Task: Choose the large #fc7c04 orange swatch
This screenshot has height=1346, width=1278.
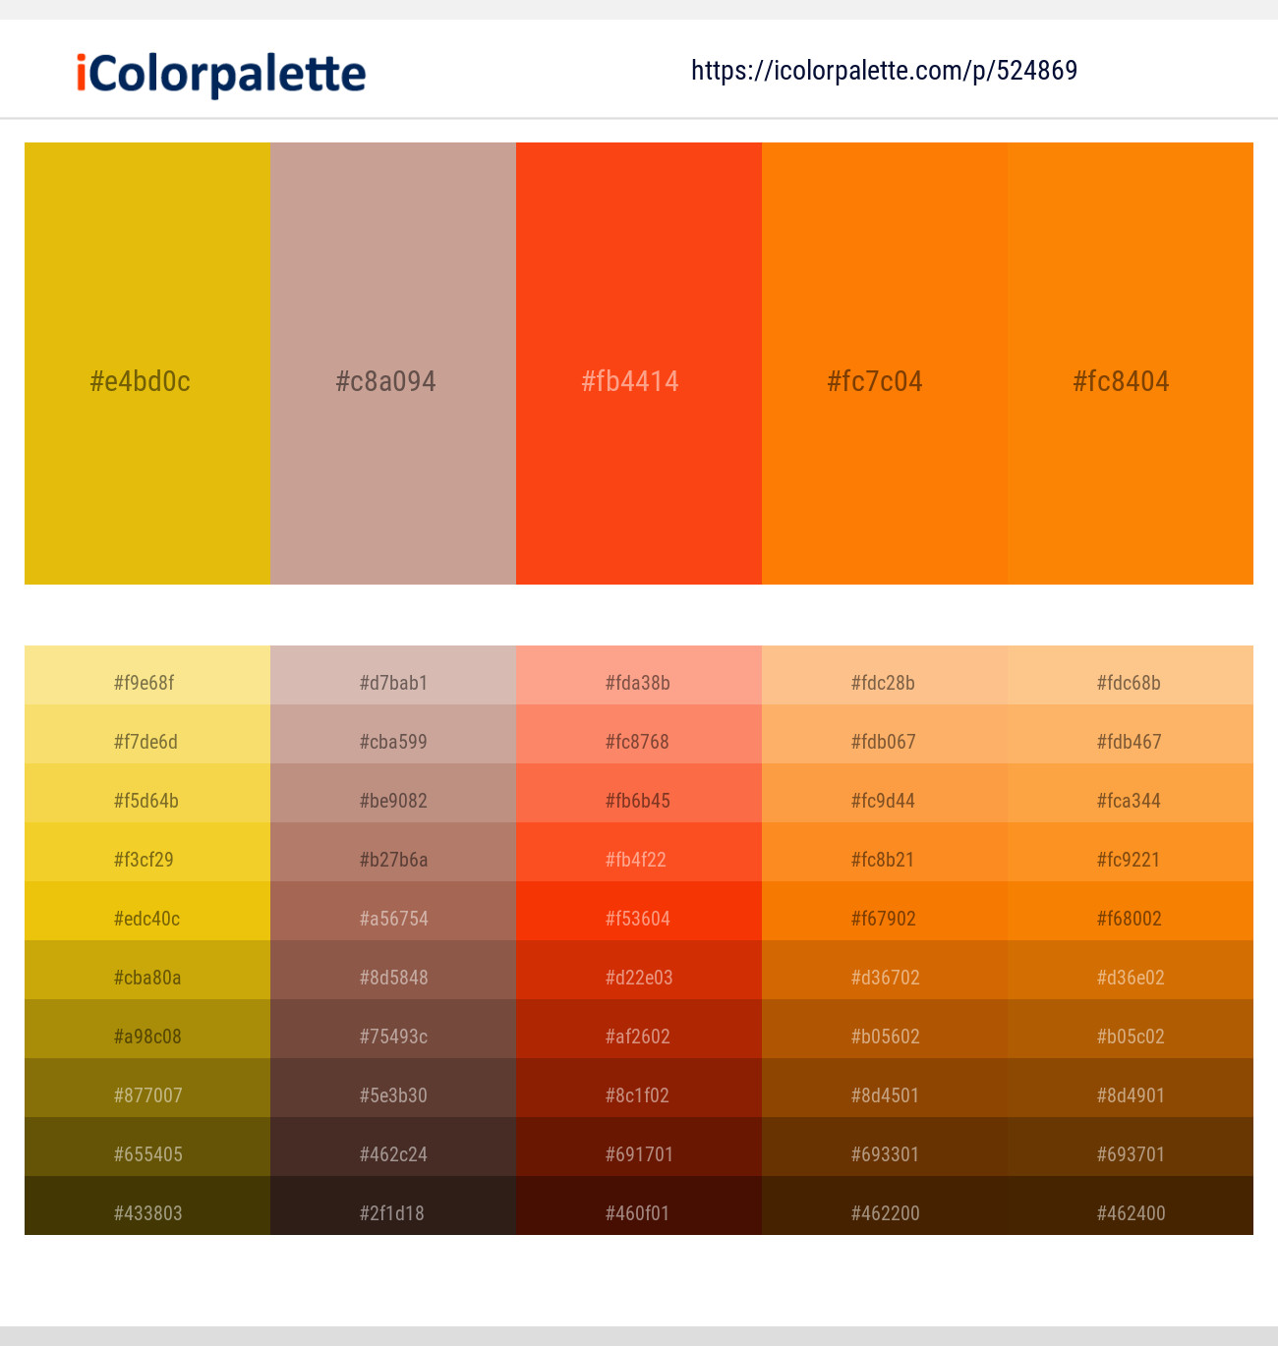Action: pyautogui.click(x=885, y=364)
